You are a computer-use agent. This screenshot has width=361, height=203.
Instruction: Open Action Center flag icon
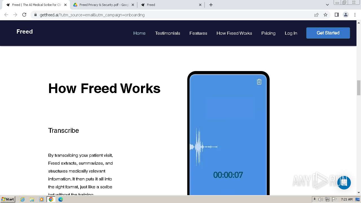coord(334,199)
